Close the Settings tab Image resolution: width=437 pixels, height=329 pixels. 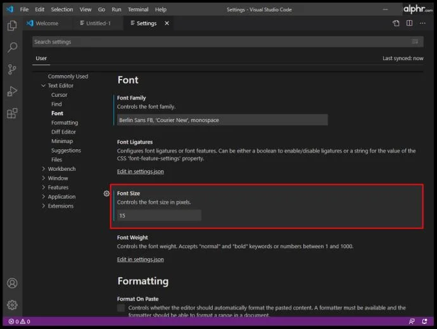pos(167,23)
